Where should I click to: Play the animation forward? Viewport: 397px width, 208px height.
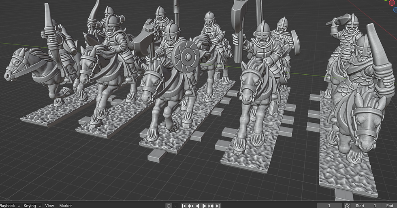[x=204, y=206]
